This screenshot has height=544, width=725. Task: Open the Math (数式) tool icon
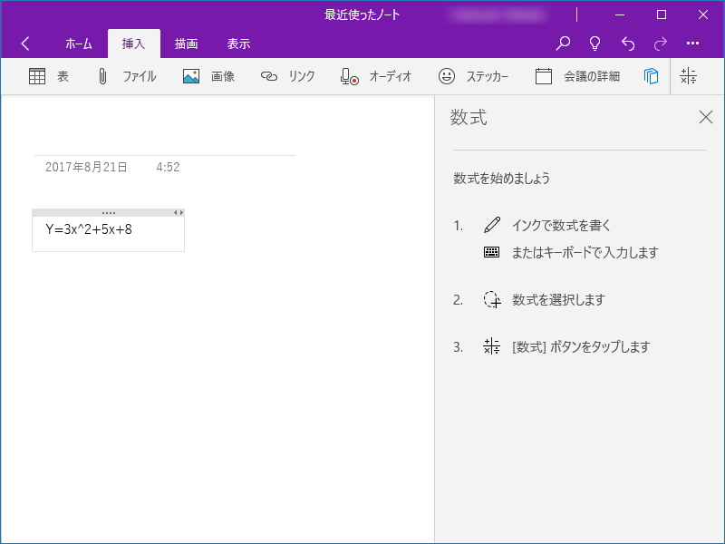pyautogui.click(x=689, y=76)
